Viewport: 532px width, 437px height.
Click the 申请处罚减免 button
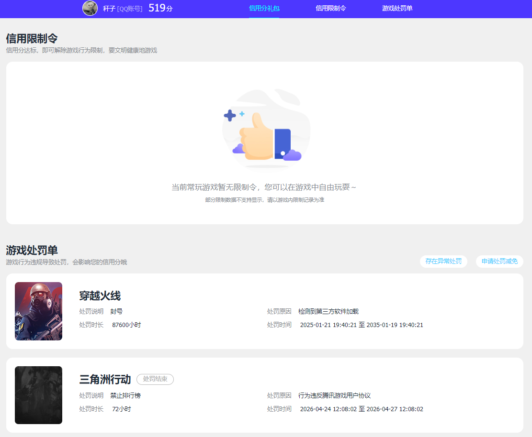click(x=499, y=261)
